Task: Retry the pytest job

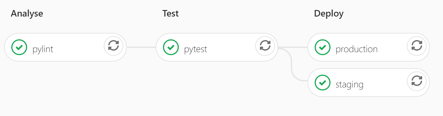Action: [x=265, y=46]
